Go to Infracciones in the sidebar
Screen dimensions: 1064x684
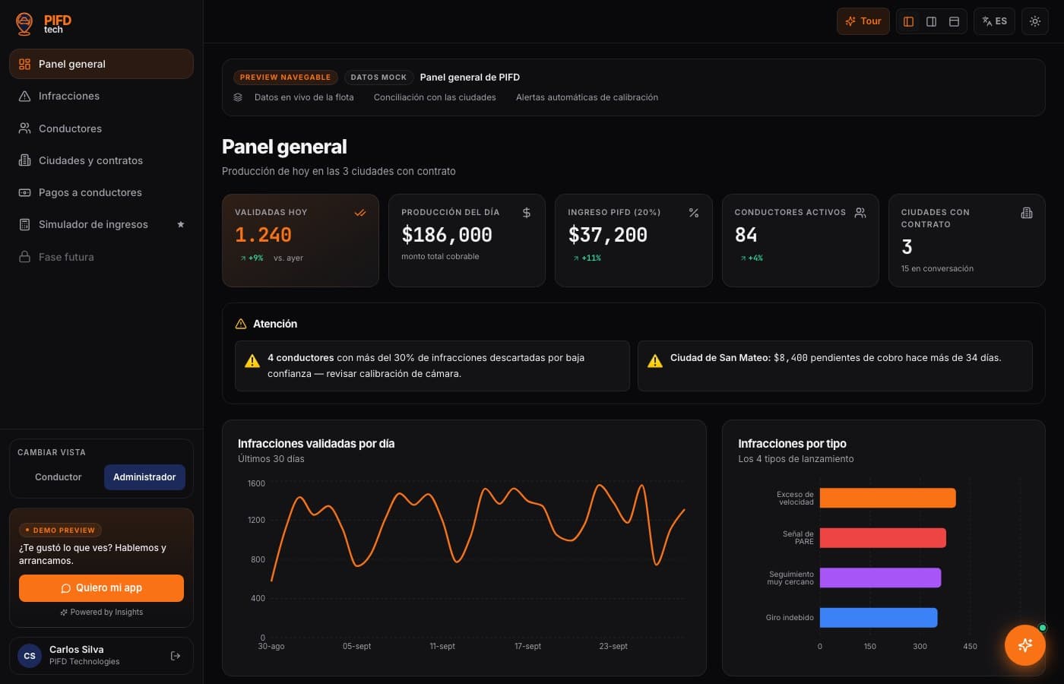click(101, 96)
